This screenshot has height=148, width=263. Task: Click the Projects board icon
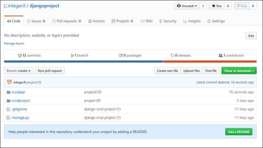point(113,21)
